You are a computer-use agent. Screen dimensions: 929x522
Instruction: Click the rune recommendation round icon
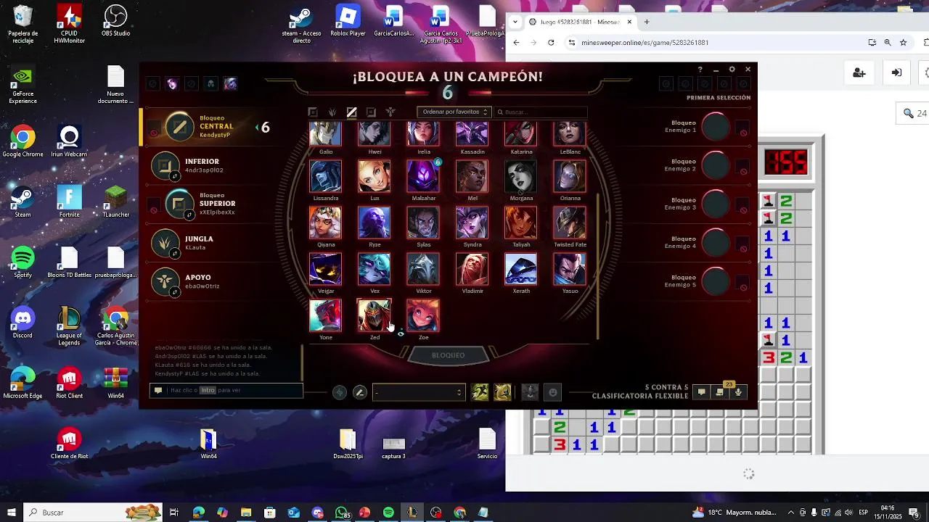339,392
